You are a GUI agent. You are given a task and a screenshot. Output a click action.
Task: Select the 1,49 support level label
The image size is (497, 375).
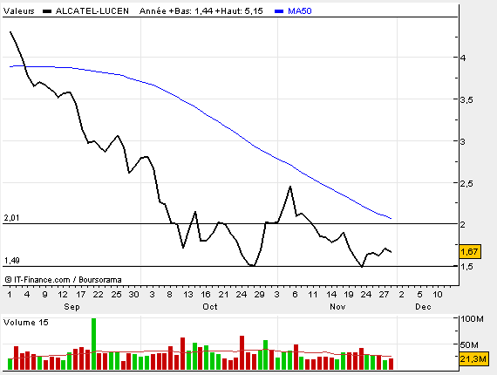pyautogui.click(x=11, y=260)
